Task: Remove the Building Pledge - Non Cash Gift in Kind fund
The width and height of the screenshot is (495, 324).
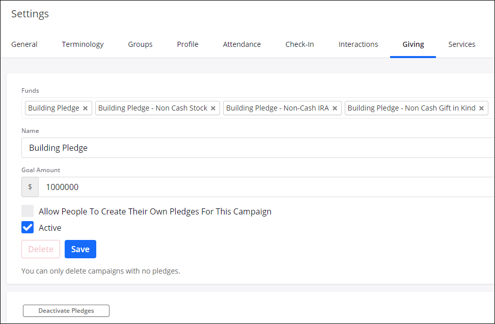Action: [x=481, y=107]
